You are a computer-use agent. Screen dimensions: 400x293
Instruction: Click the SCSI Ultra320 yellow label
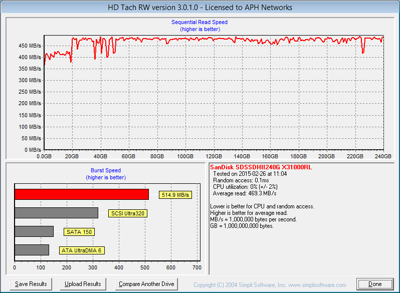tap(128, 213)
